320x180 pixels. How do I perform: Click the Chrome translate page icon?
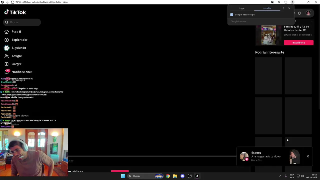[272, 2]
